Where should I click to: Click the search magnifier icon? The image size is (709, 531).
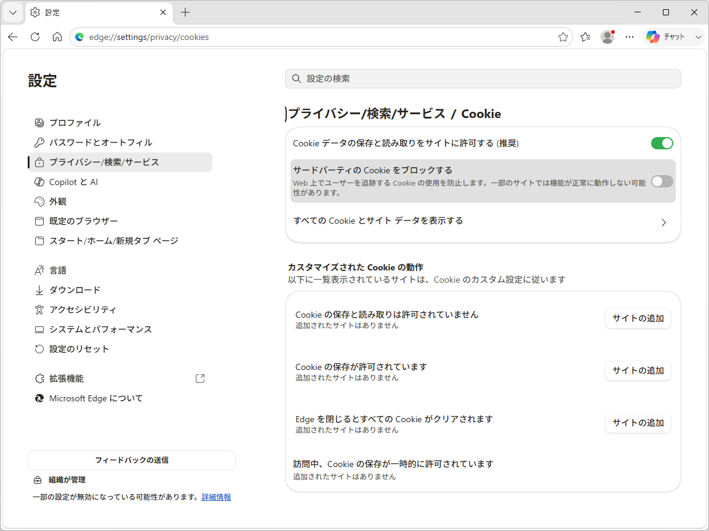[x=296, y=79]
